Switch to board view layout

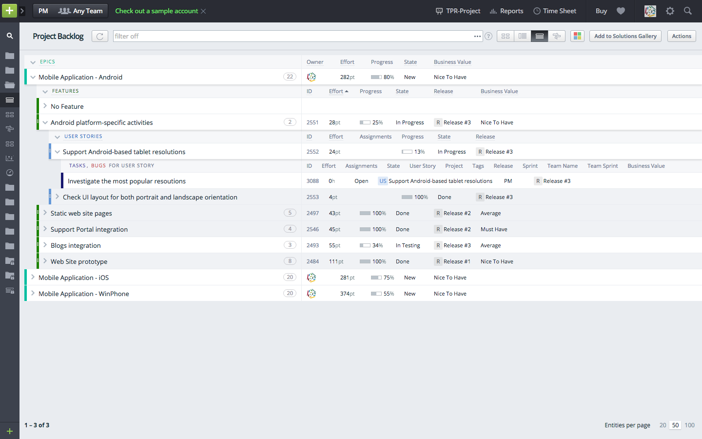(505, 36)
